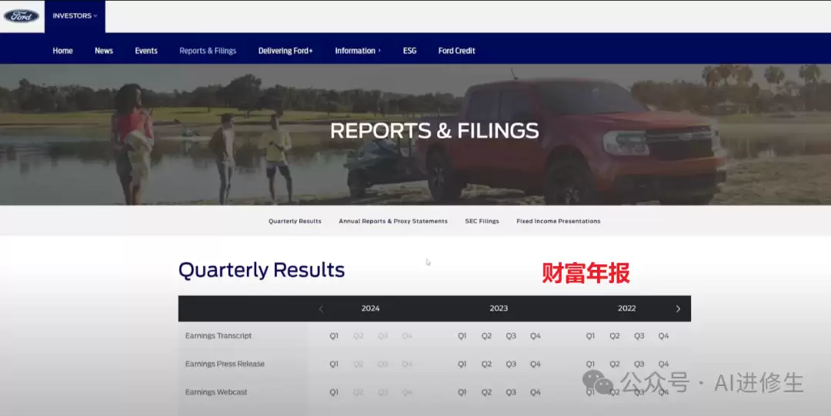
Task: Click the next years arrow
Action: [x=678, y=309]
